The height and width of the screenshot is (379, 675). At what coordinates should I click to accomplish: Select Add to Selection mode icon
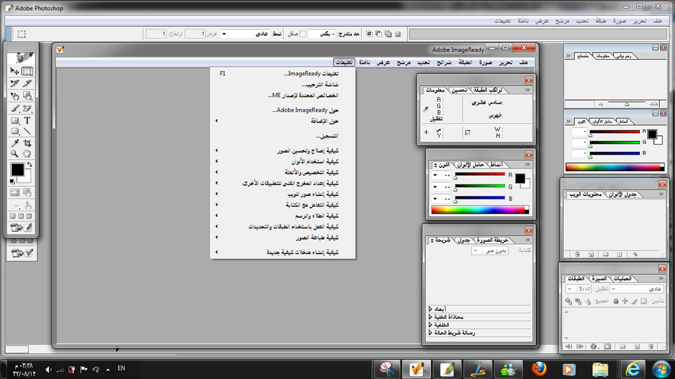pyautogui.click(x=388, y=34)
